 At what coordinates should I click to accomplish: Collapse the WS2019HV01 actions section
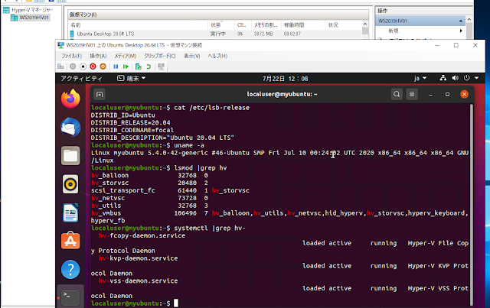pos(461,21)
